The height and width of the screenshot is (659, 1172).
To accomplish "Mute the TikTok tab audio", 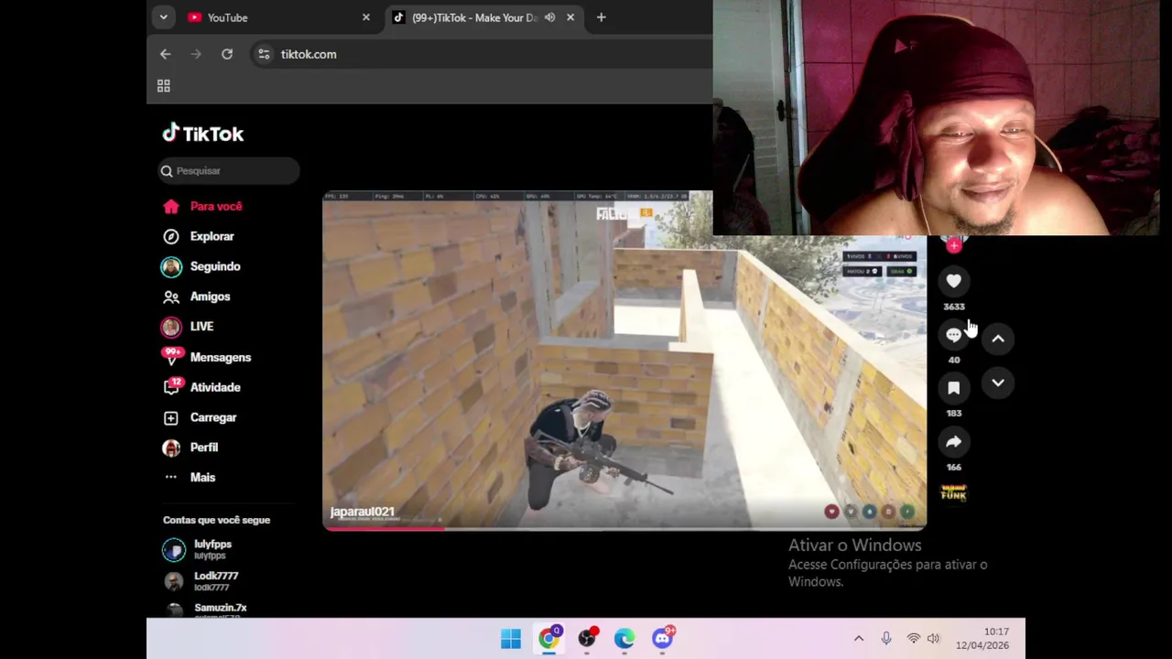I will tap(549, 17).
